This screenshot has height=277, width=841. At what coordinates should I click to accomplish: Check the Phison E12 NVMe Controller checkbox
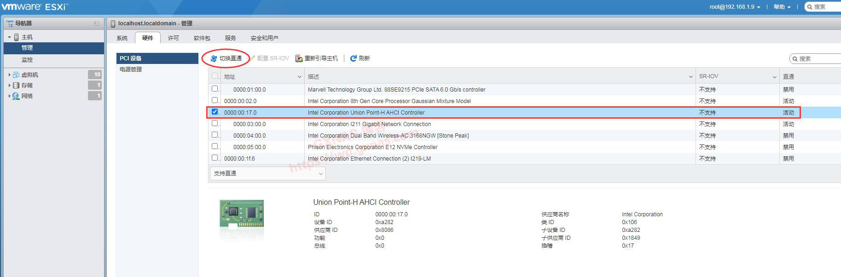(x=215, y=146)
